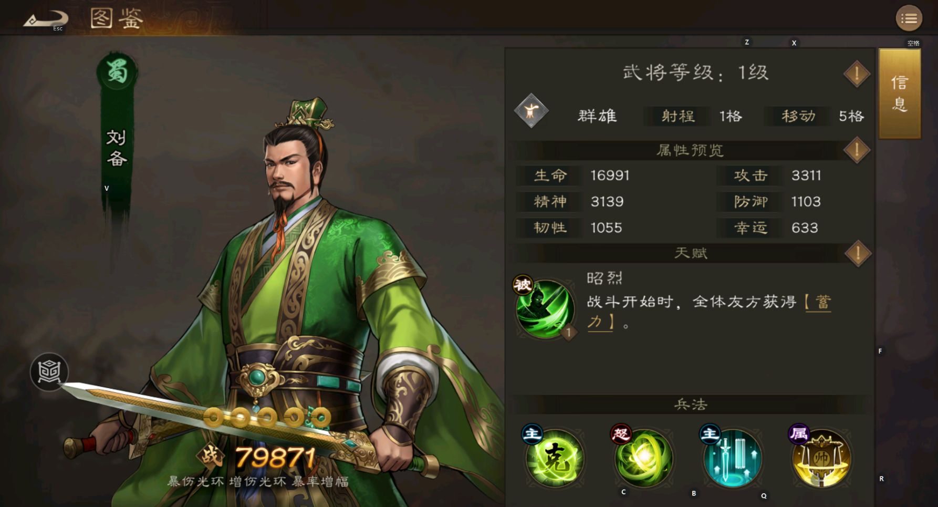Open the 3D model view icon
Image resolution: width=938 pixels, height=507 pixels.
pos(49,371)
